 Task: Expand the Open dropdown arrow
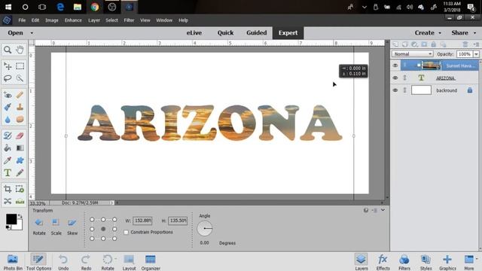(32, 33)
